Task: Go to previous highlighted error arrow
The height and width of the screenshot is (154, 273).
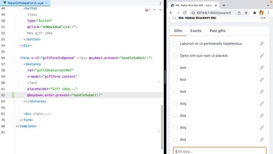Action: coord(154,10)
